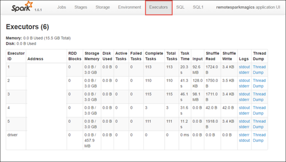Click the 41.3 s task time cell
This screenshot has width=286, height=162.
point(184,83)
